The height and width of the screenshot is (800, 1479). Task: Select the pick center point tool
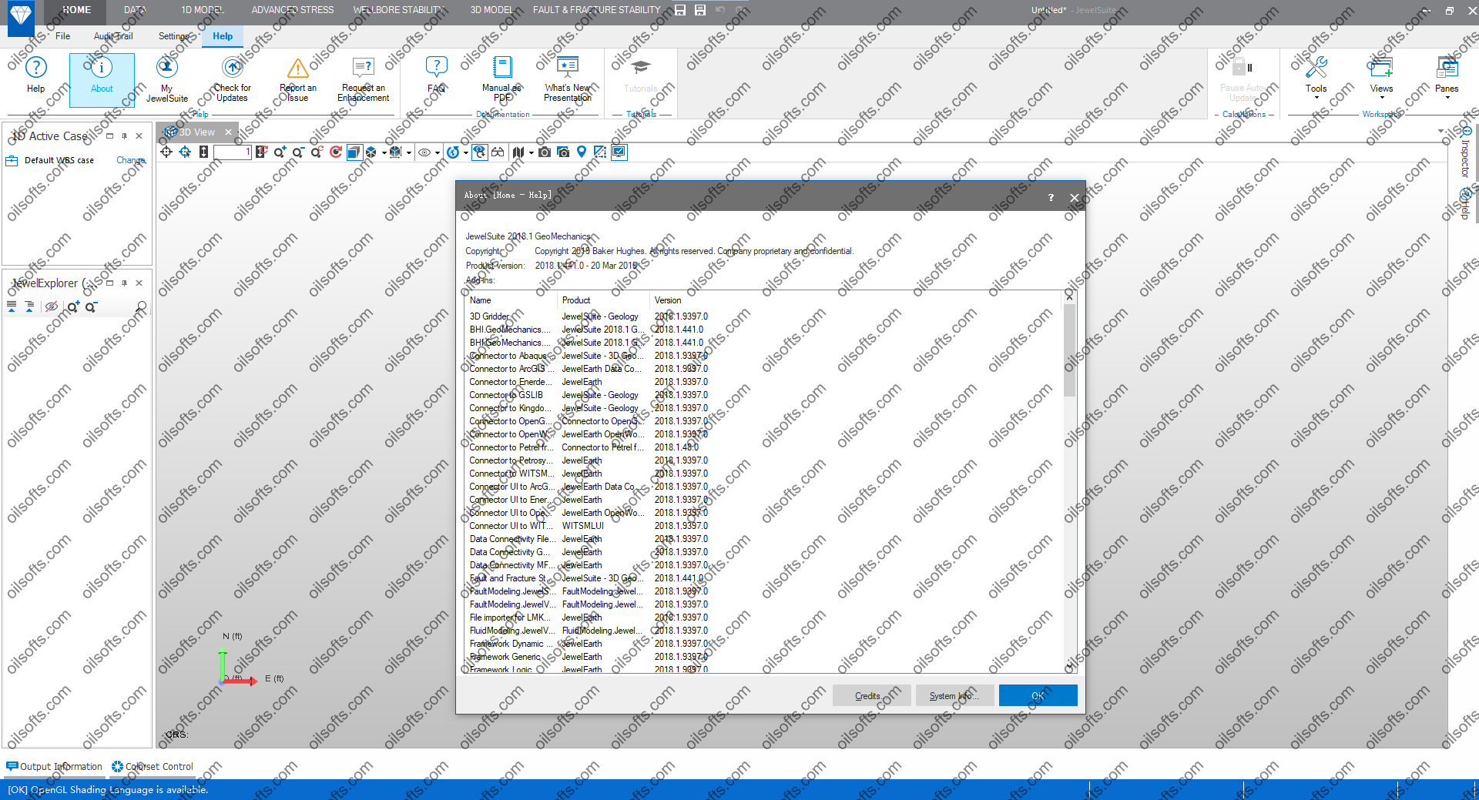[185, 152]
